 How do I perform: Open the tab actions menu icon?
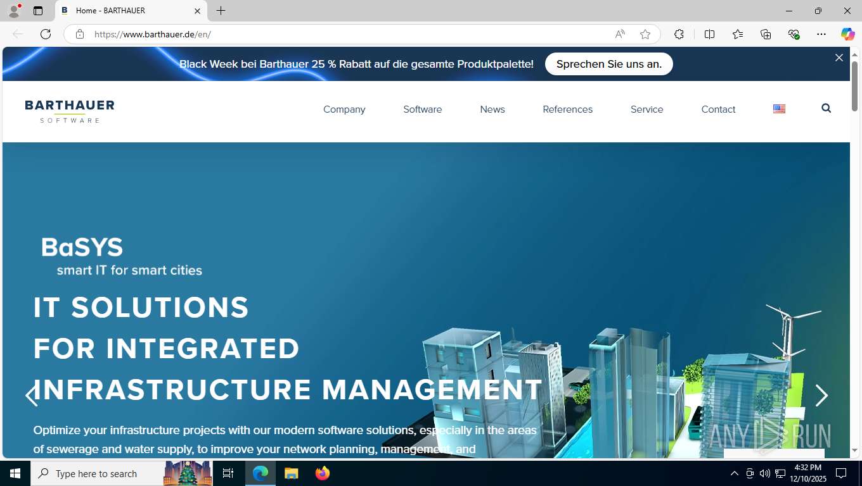click(38, 11)
